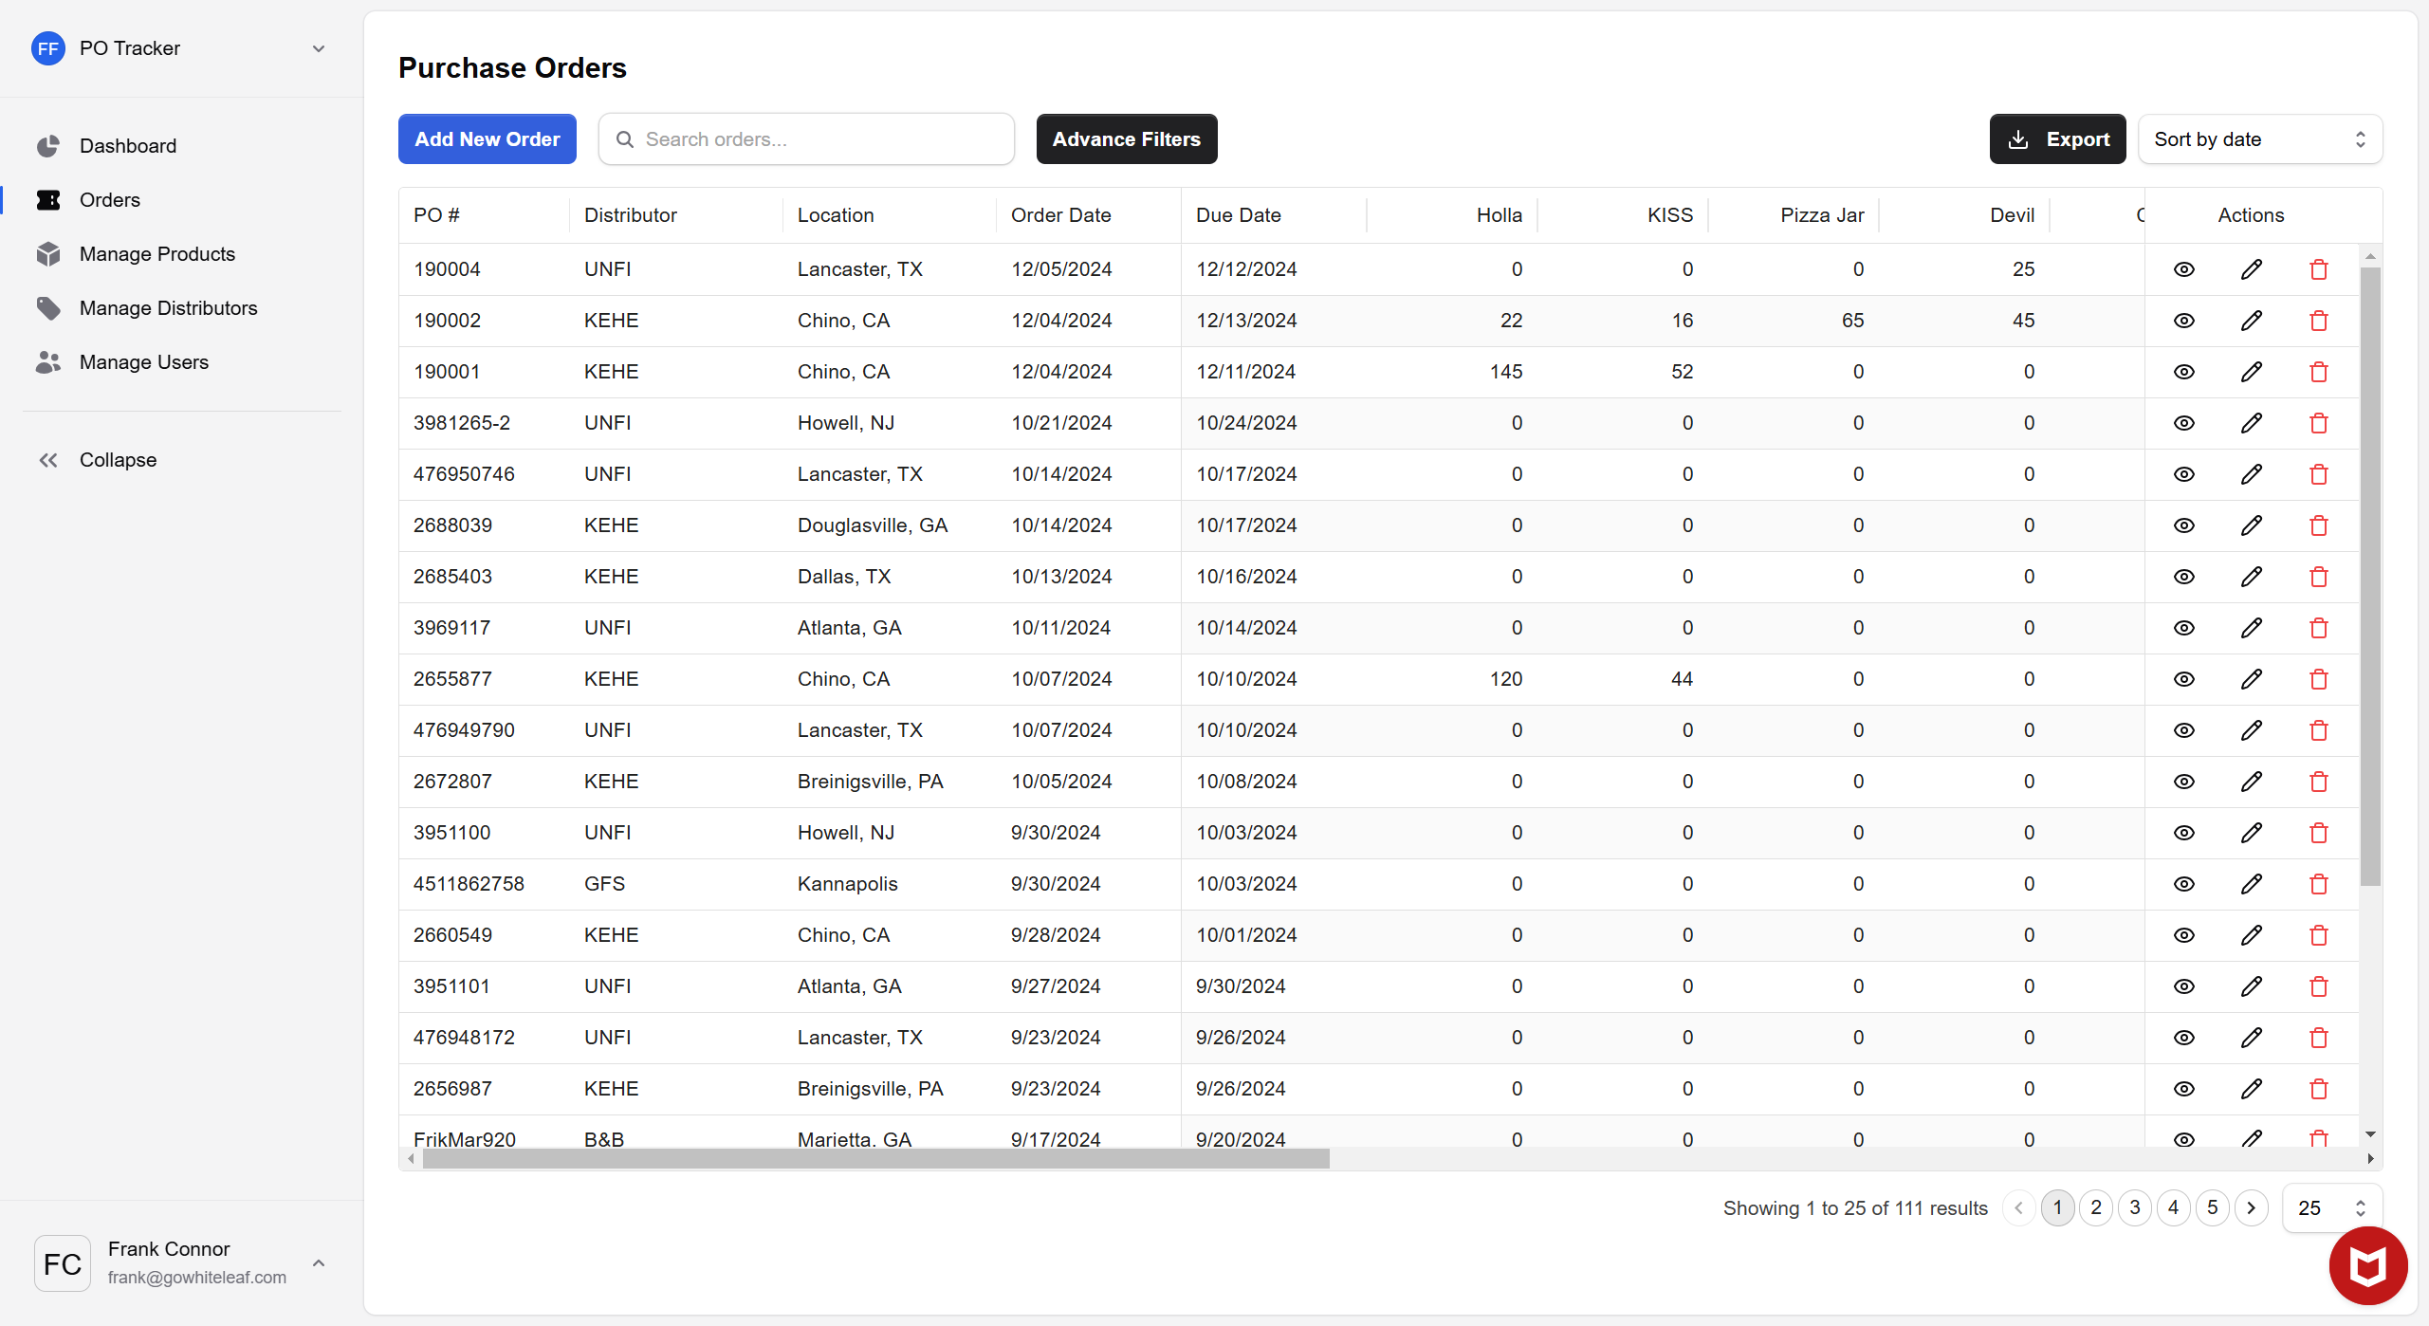Export the purchase orders
Viewport: 2429px width, 1326px height.
pyautogui.click(x=2057, y=139)
